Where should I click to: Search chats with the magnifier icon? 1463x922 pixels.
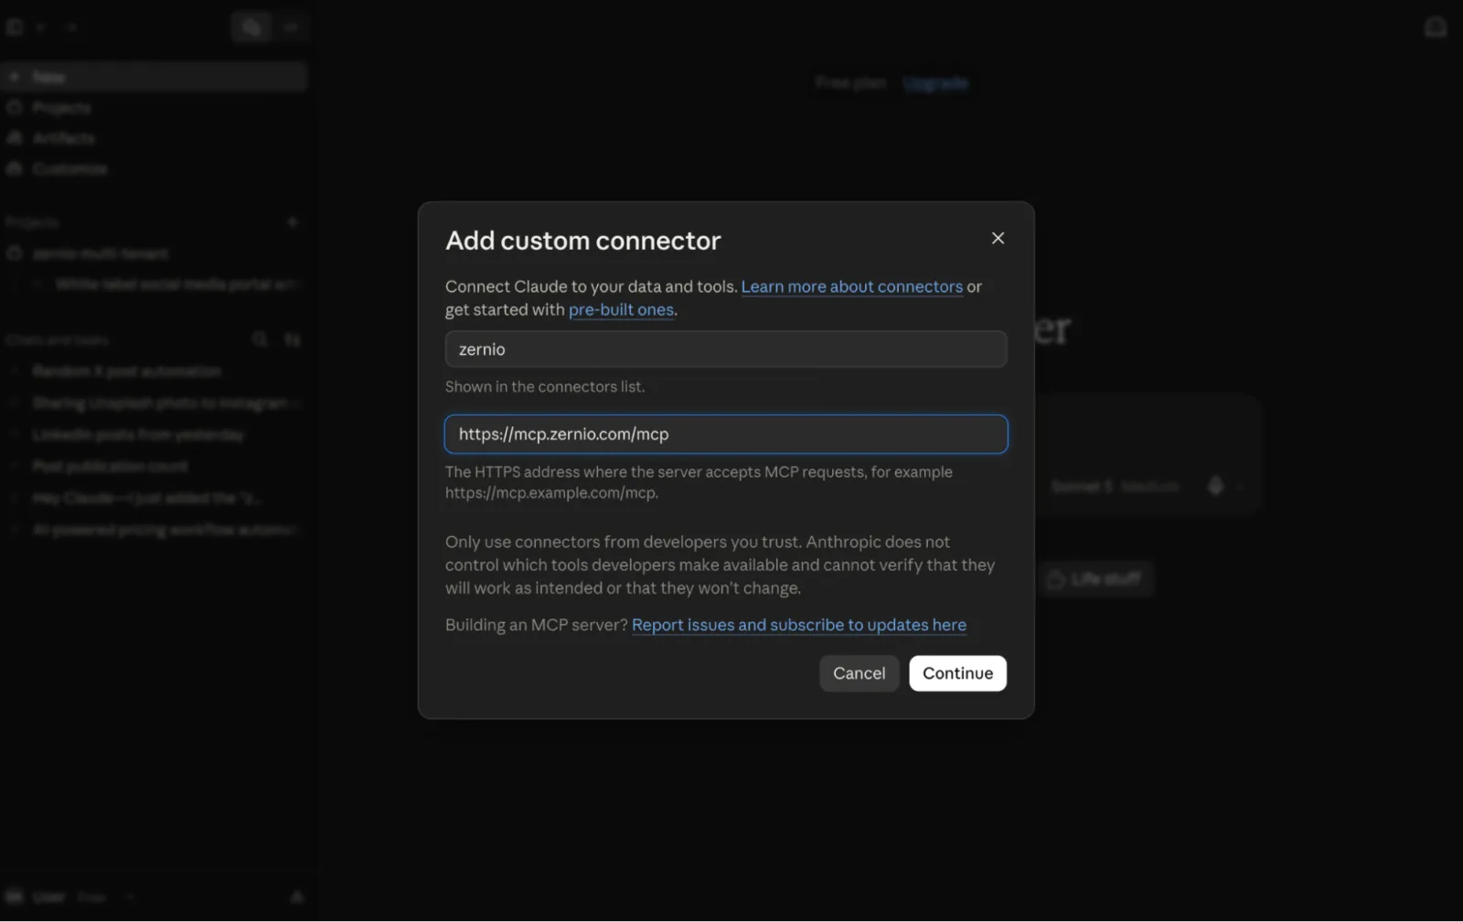click(x=260, y=339)
